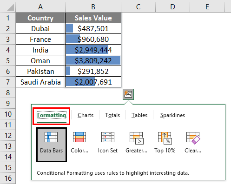Screen dimensions: 231x184
Task: Select the Dubai cell
Action: click(40, 28)
